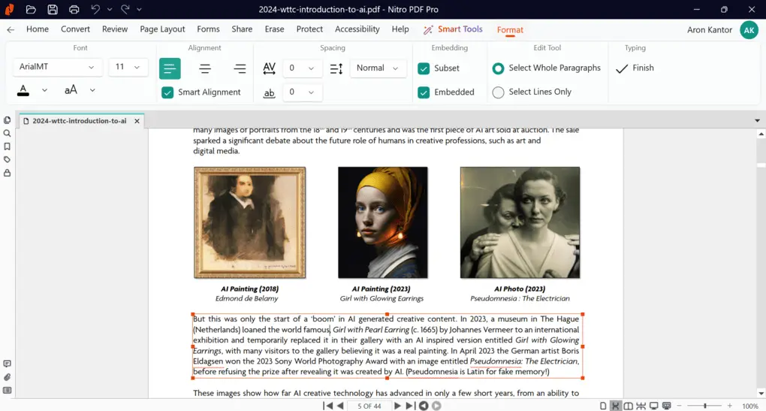Open a file with the folder icon
Viewport: 766px width, 411px height.
tap(31, 9)
